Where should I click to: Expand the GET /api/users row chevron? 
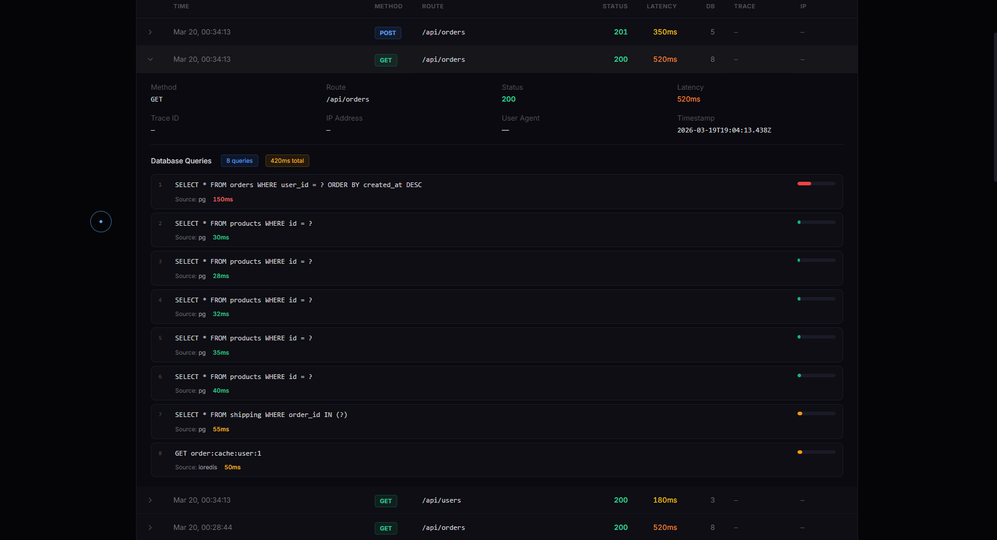[150, 500]
